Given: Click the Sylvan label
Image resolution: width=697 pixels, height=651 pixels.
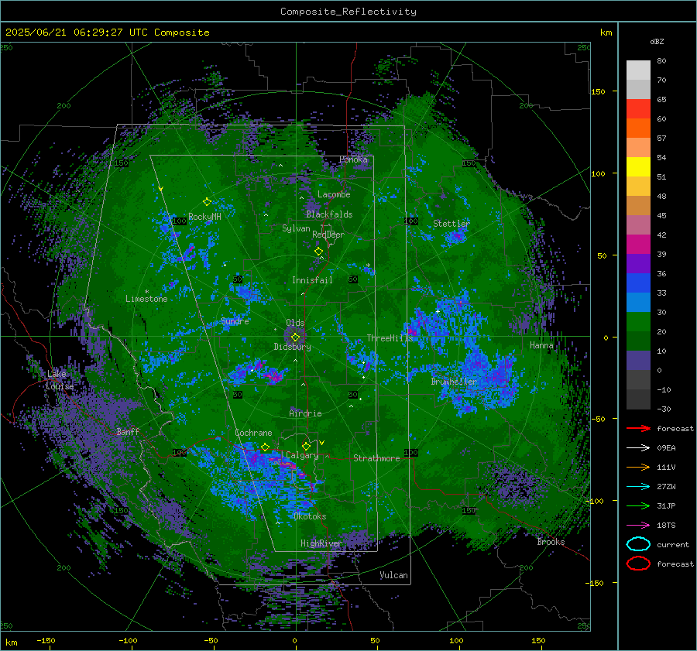Looking at the screenshot, I should (x=296, y=229).
